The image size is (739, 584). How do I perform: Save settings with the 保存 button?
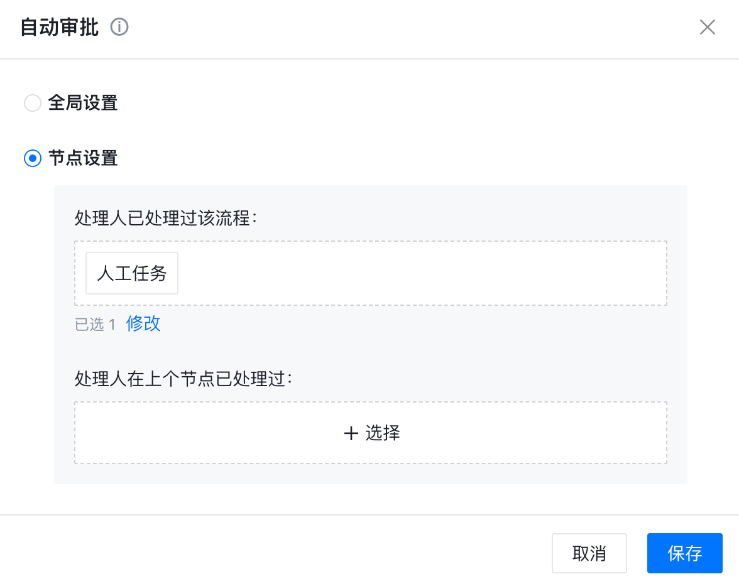point(684,553)
